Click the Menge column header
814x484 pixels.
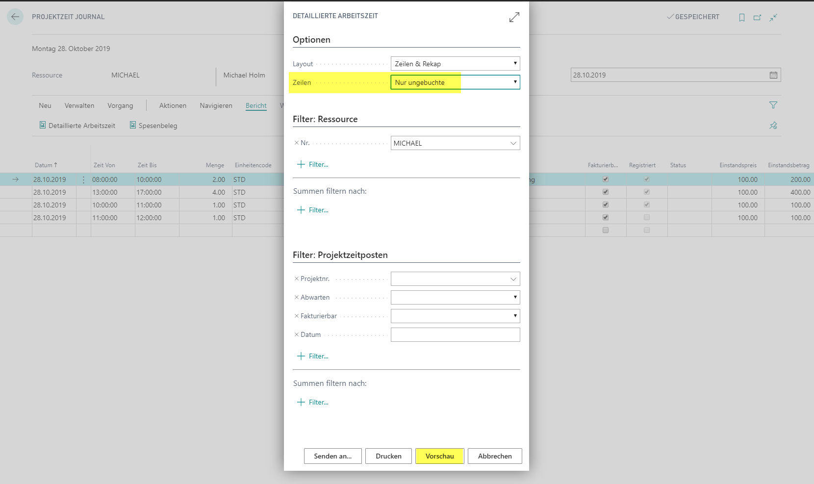click(215, 165)
